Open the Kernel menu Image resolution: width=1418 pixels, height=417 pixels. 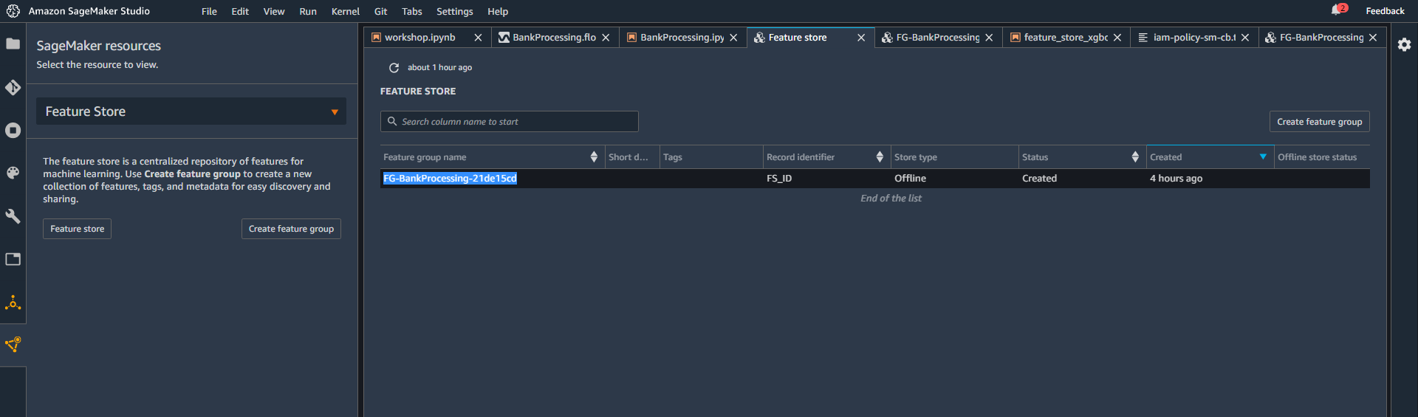(x=346, y=11)
